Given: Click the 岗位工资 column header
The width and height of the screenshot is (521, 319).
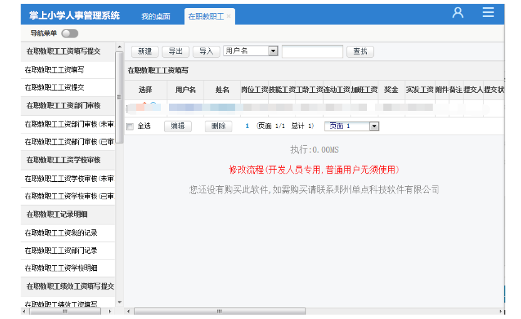Looking at the screenshot, I should point(254,90).
